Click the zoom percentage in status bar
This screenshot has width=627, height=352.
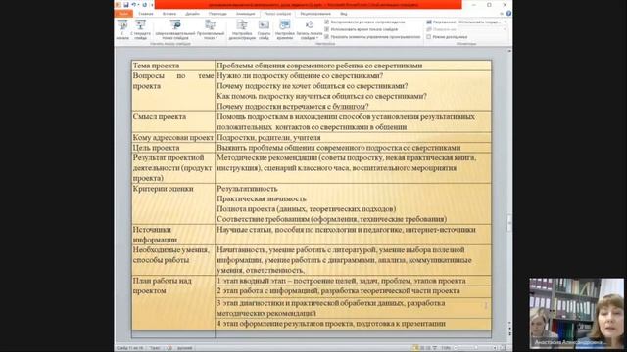coord(446,348)
